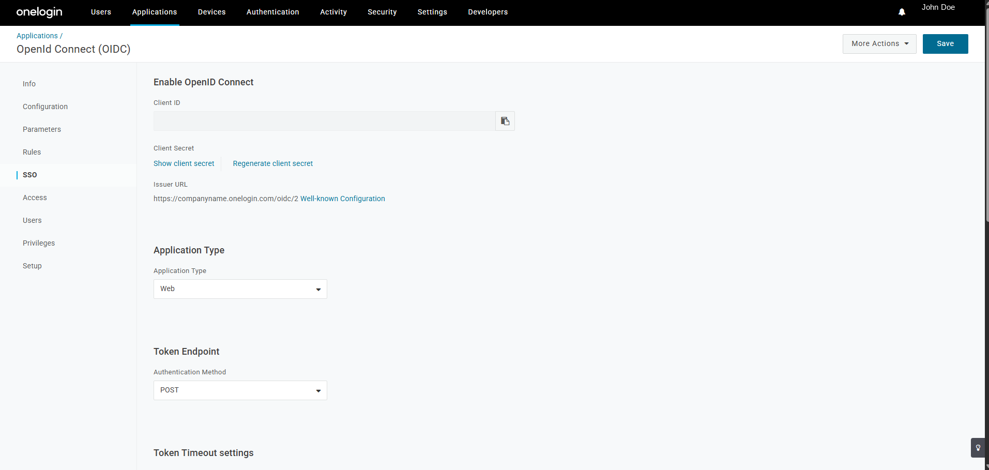The image size is (989, 470).
Task: Open the Settings menu
Action: tap(432, 12)
